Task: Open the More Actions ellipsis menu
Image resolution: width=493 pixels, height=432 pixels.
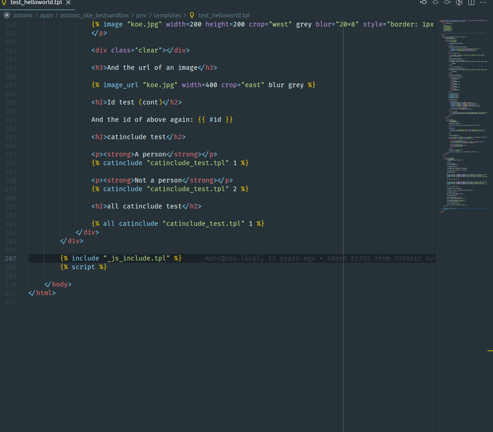Action: [x=483, y=3]
